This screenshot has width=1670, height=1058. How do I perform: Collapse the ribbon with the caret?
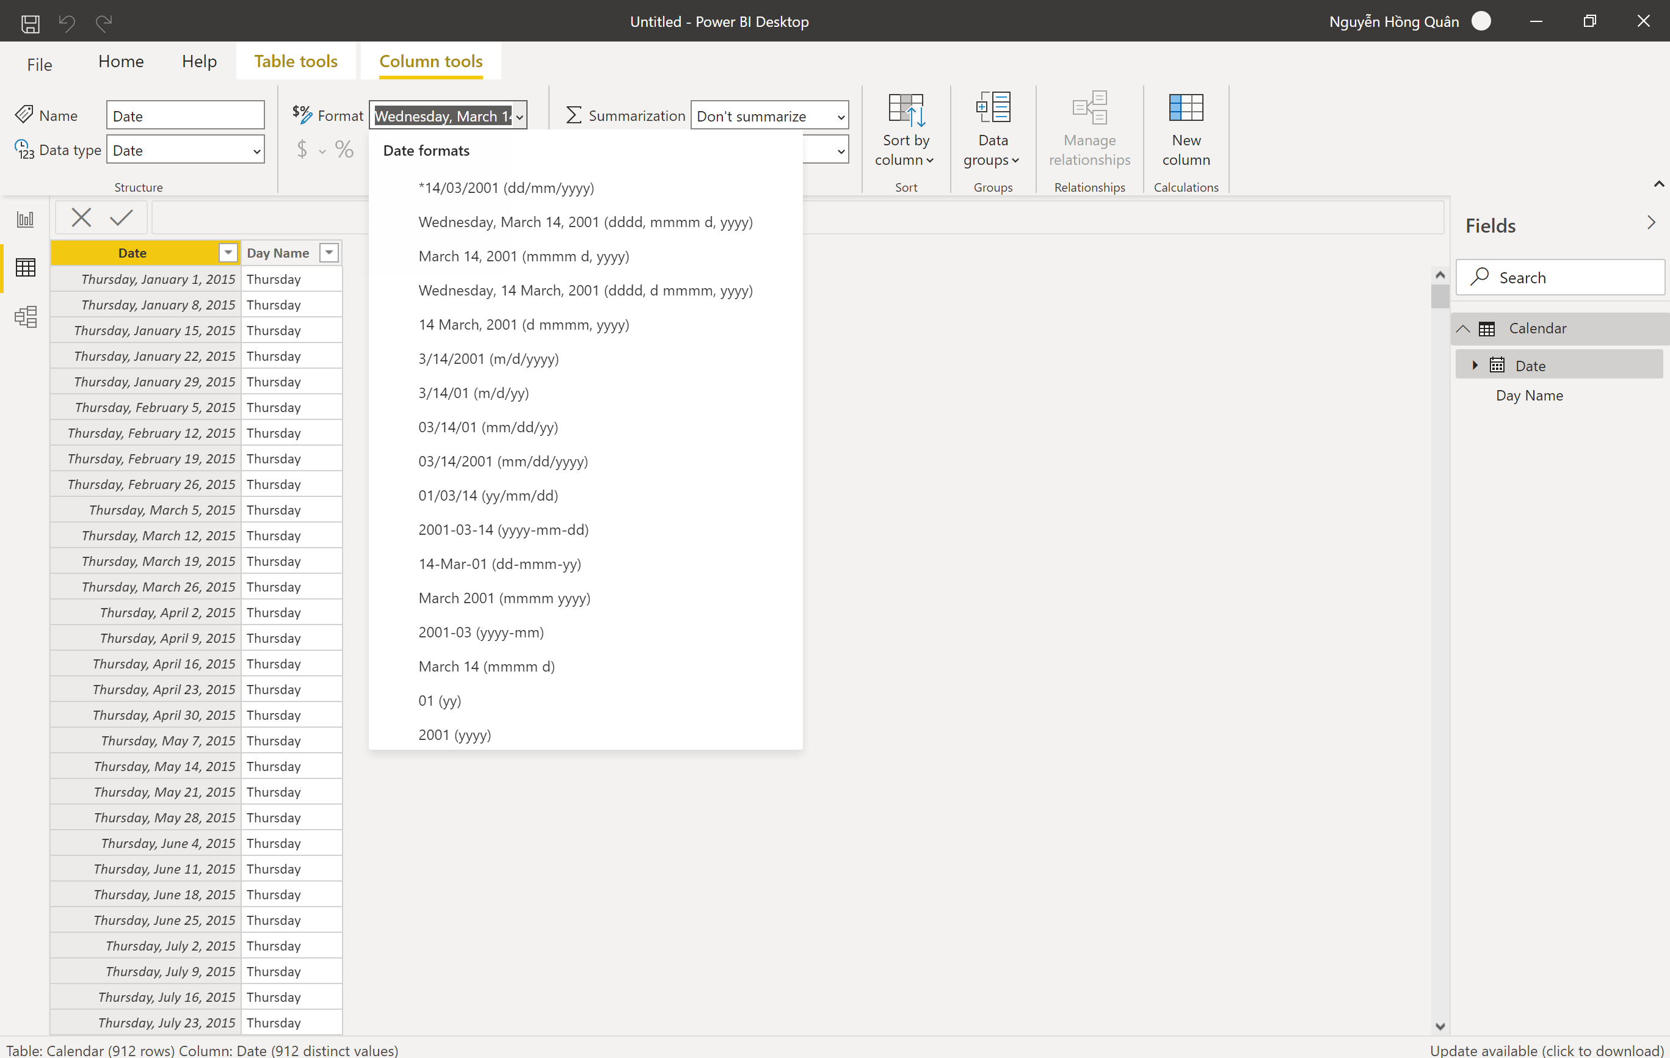[1658, 184]
